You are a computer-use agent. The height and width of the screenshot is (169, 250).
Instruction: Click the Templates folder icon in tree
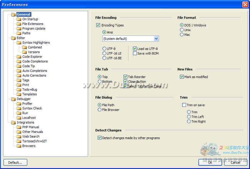point(19,94)
